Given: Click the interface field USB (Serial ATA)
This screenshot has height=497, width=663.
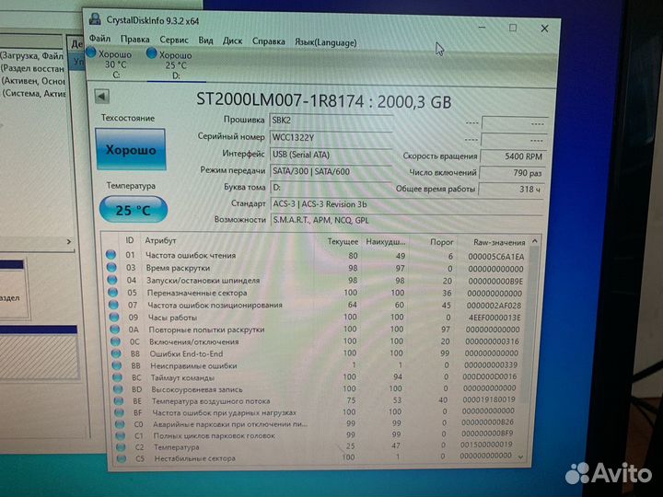Looking at the screenshot, I should point(331,155).
